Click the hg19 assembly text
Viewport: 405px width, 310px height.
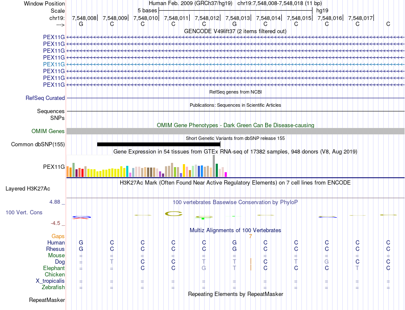pyautogui.click(x=322, y=11)
